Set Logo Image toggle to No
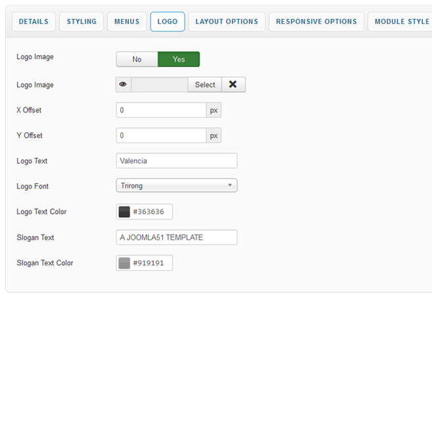The height and width of the screenshot is (432, 432). [x=137, y=59]
